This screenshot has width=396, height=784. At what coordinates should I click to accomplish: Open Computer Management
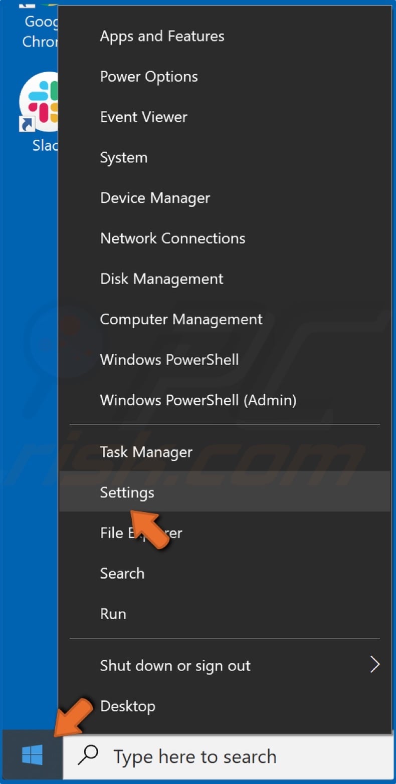tap(181, 319)
